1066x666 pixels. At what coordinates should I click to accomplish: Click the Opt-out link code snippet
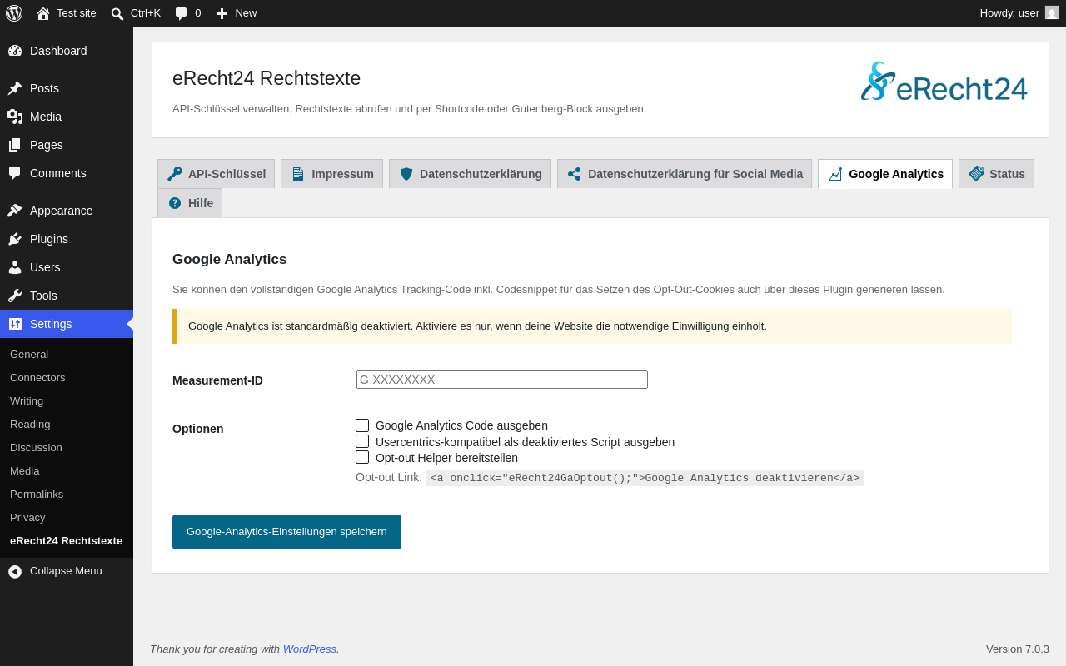coord(645,478)
